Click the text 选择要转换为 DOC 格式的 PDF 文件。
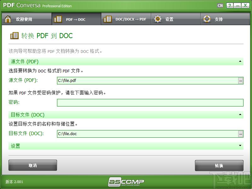The height and width of the screenshot is (189, 252). pyautogui.click(x=46, y=71)
